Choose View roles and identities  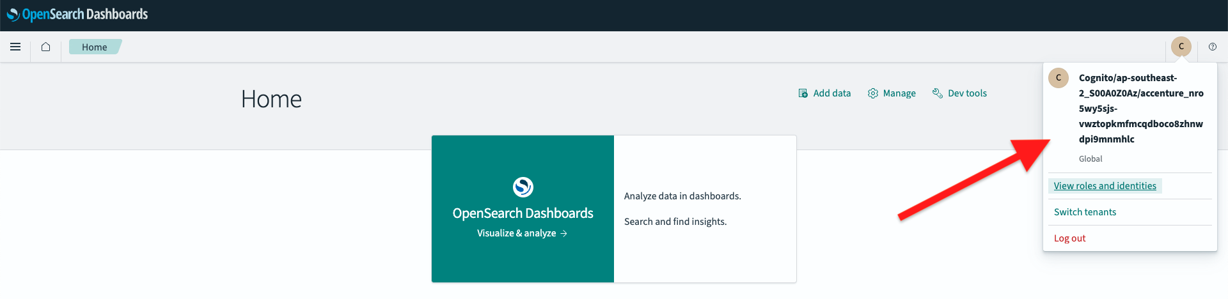coord(1105,186)
